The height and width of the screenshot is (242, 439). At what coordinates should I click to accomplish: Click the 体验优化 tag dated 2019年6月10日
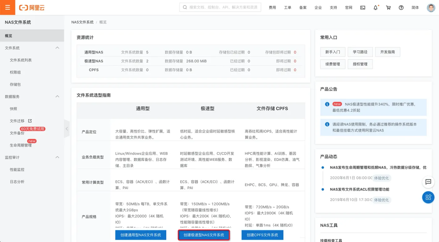(382, 200)
